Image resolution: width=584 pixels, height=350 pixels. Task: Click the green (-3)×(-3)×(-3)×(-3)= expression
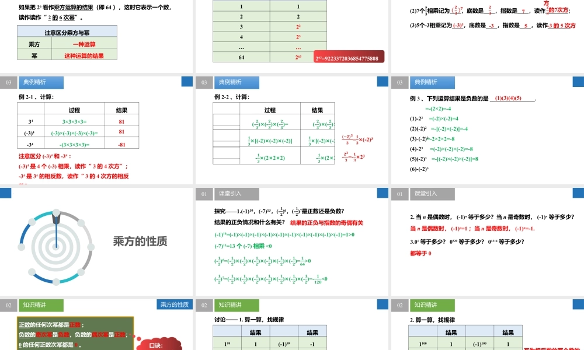click(x=74, y=133)
